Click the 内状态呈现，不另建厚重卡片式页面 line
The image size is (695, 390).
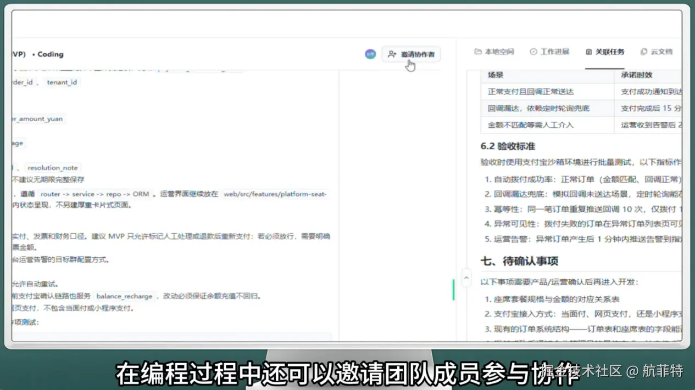(x=72, y=205)
